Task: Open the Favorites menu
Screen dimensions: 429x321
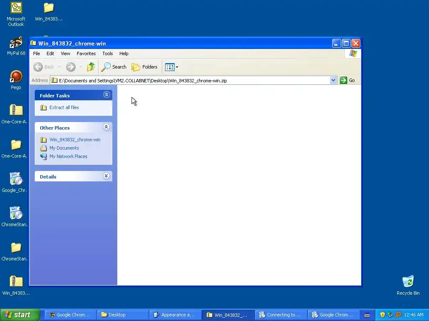Action: click(x=86, y=53)
